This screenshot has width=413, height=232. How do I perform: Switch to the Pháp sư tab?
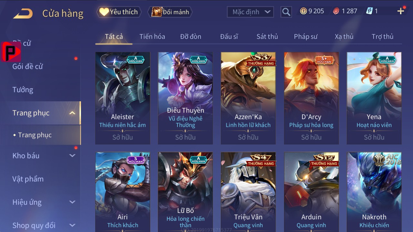point(306,36)
